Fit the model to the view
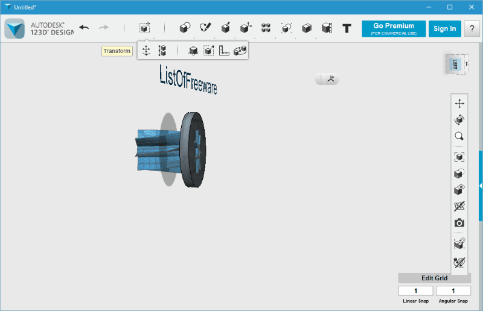Viewport: 483px width, 311px height. pos(459,157)
